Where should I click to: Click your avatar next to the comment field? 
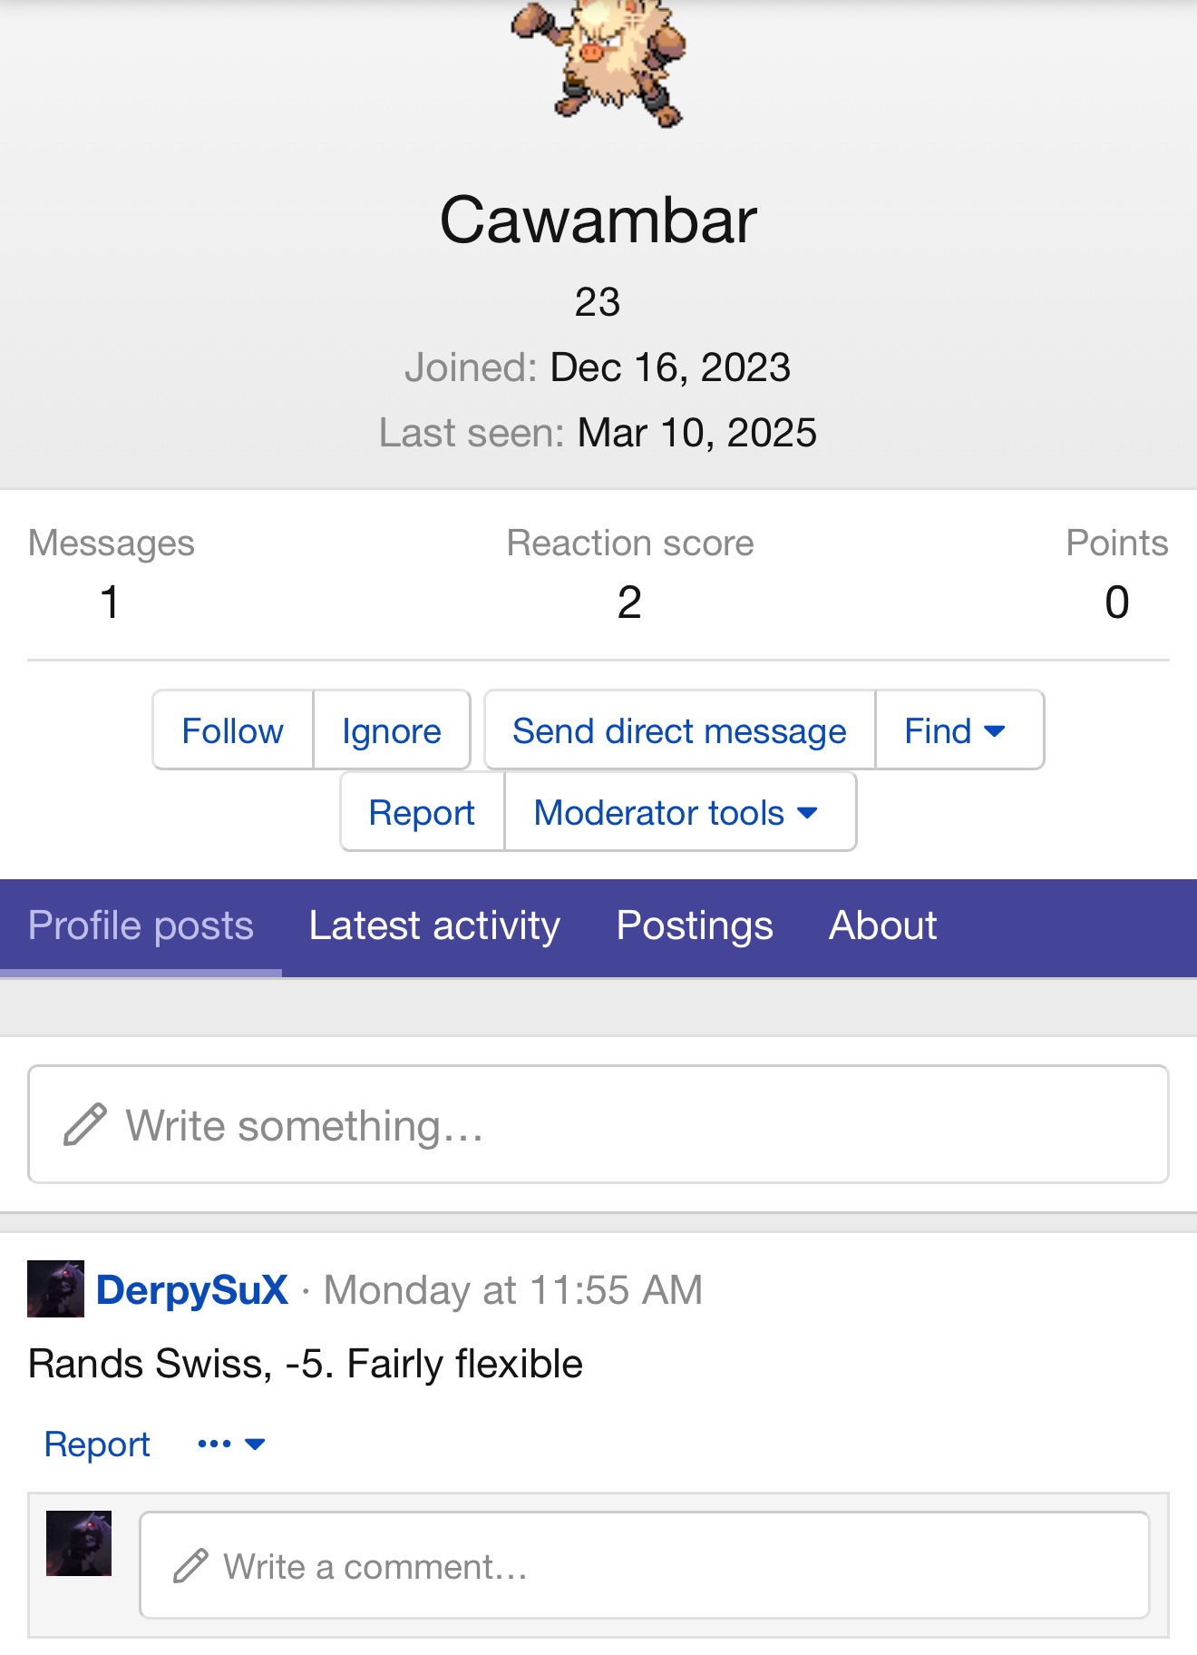coord(79,1543)
